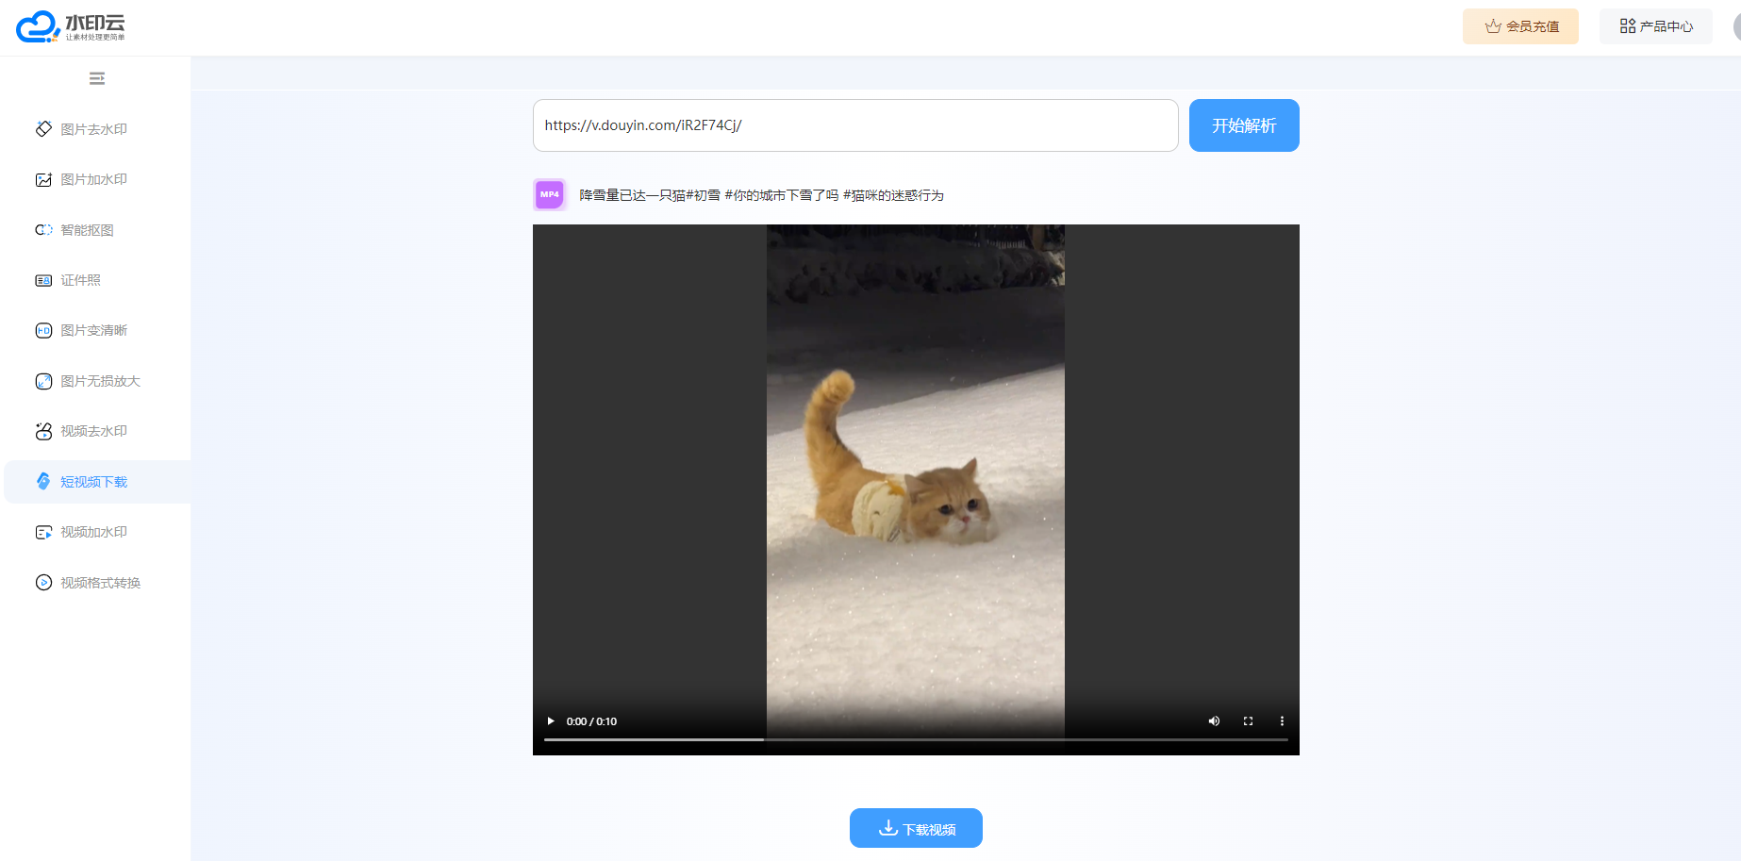Click the video title 降雪量已达一只猫

(x=761, y=195)
